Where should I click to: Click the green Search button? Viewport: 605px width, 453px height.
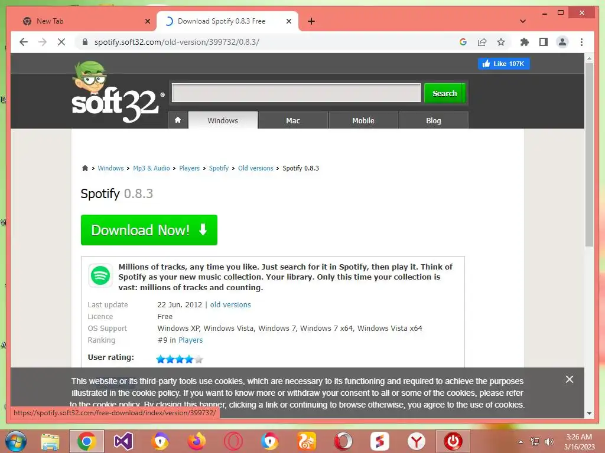pos(444,93)
